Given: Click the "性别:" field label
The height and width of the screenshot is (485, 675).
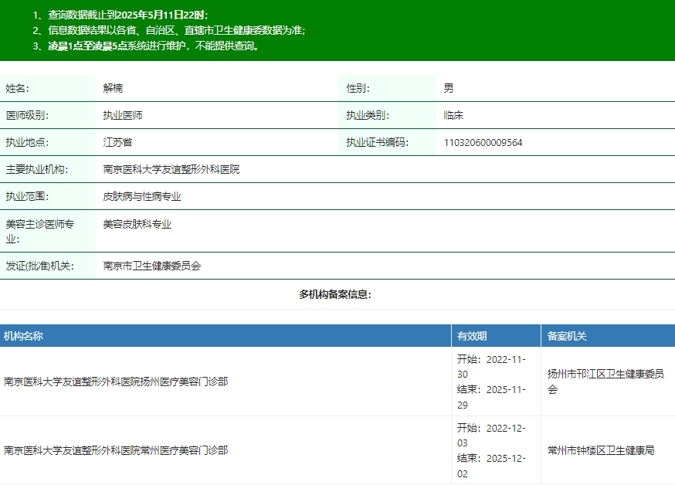Looking at the screenshot, I should [x=358, y=88].
